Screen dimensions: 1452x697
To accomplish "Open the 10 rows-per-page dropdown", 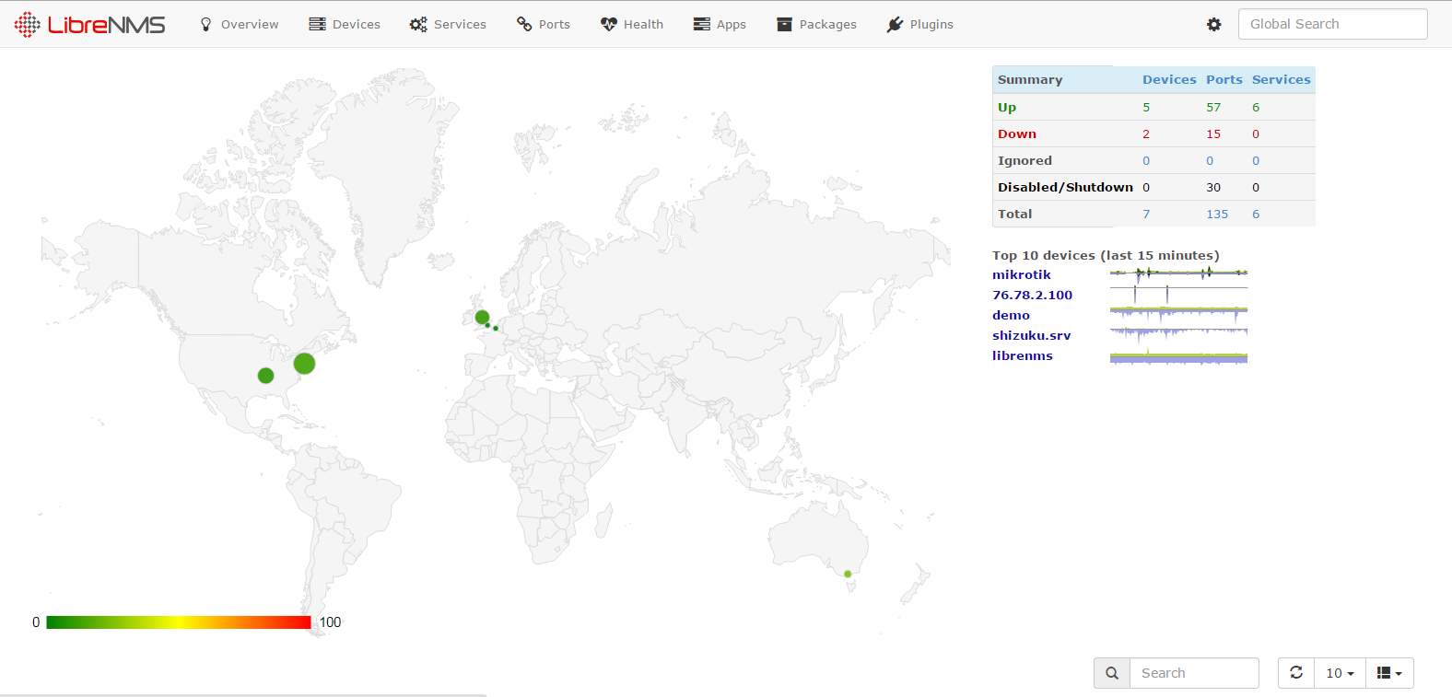I will [1340, 673].
